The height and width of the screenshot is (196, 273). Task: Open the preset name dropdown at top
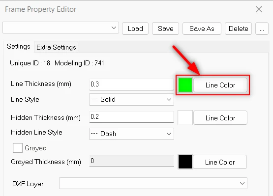[61, 28]
